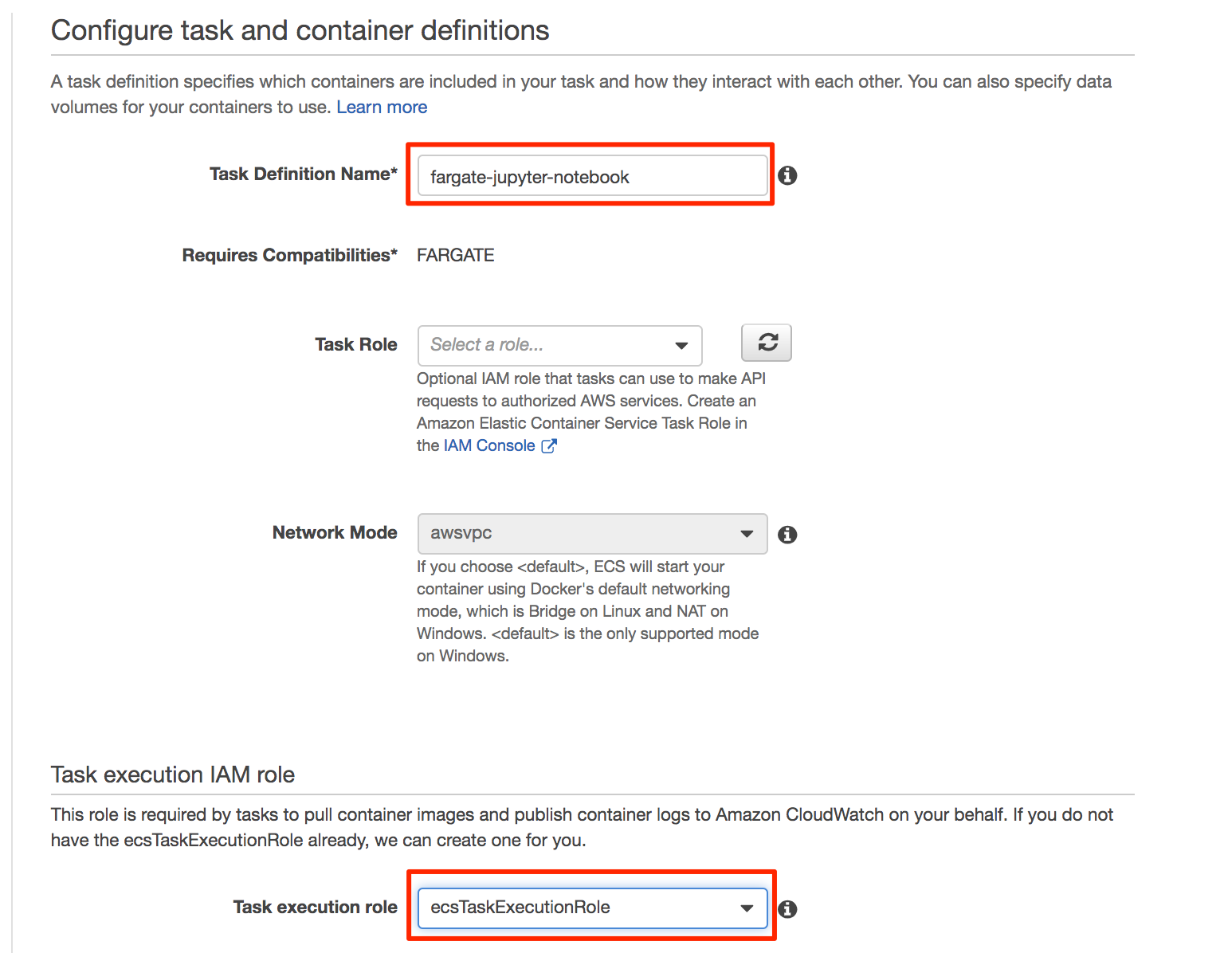The height and width of the screenshot is (953, 1224).
Task: Click the Task Role label
Action: [356, 344]
